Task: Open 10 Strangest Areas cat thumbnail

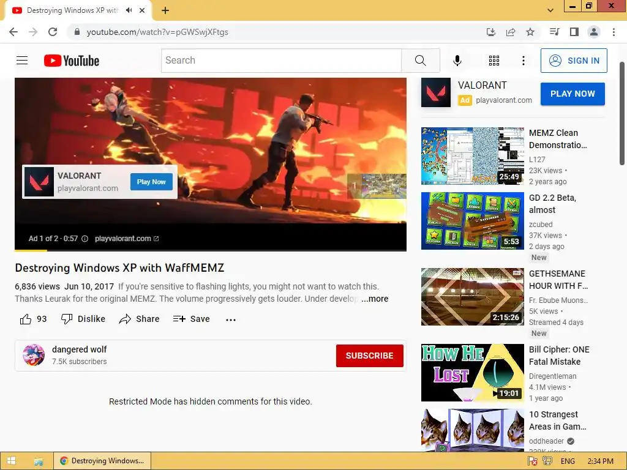Action: (x=472, y=430)
